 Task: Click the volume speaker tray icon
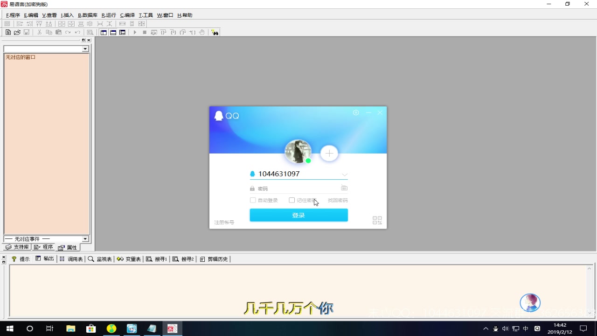(505, 329)
